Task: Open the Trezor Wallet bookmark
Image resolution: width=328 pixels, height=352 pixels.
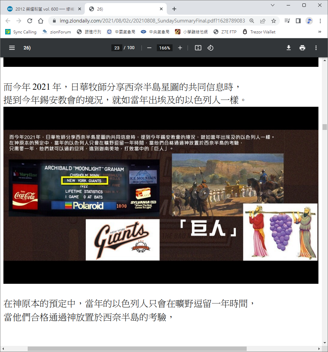Action: click(259, 32)
